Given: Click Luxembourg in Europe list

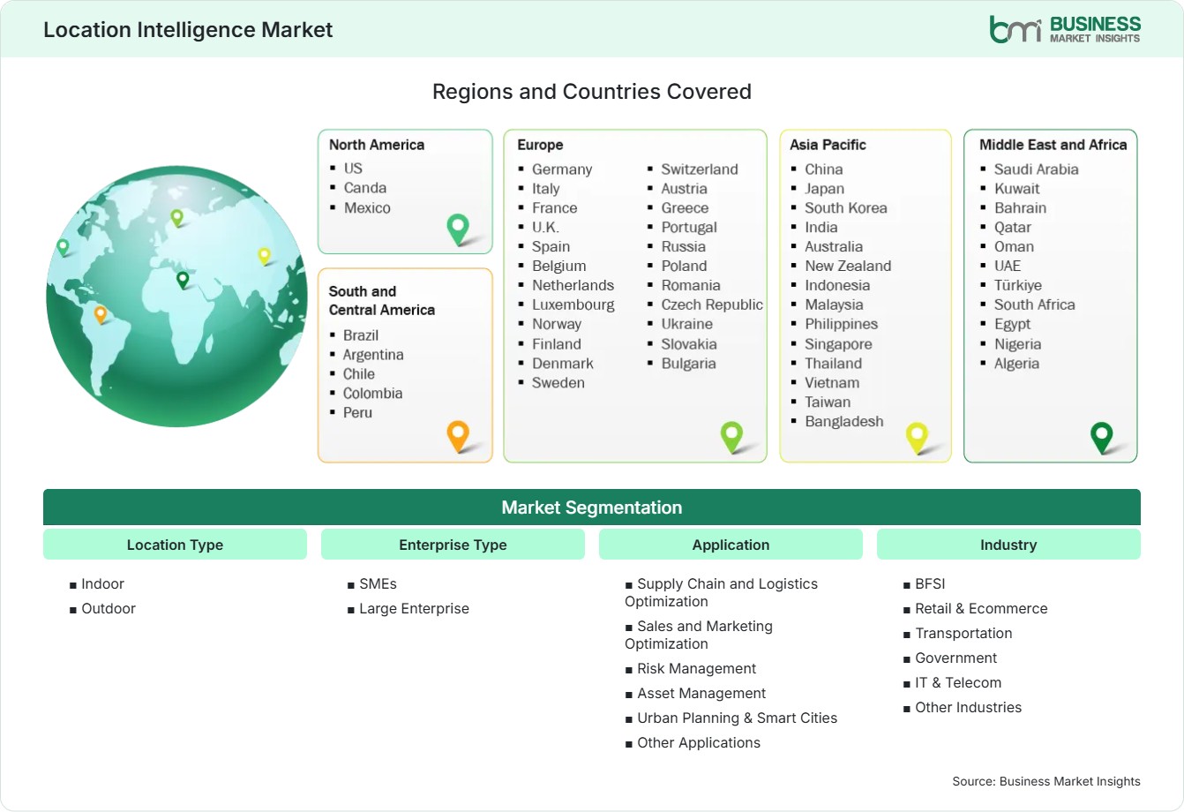Looking at the screenshot, I should click(573, 304).
